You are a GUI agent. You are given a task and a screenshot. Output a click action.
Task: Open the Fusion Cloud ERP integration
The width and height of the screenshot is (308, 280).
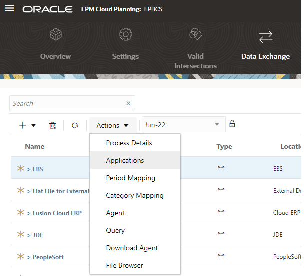tap(57, 213)
